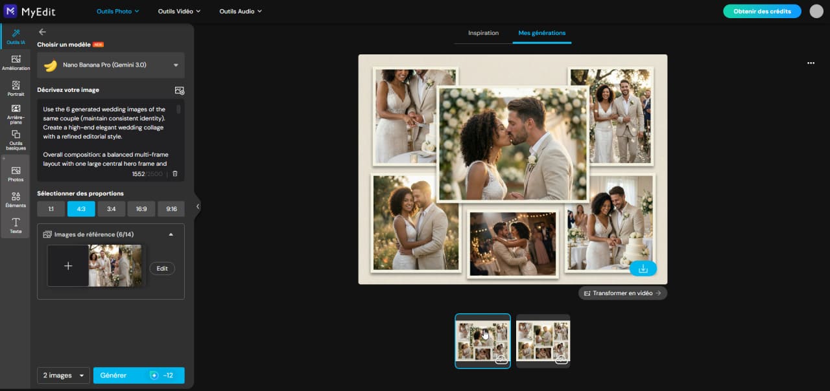Select the Éléments panel
Image resolution: width=830 pixels, height=391 pixels.
[x=16, y=199]
